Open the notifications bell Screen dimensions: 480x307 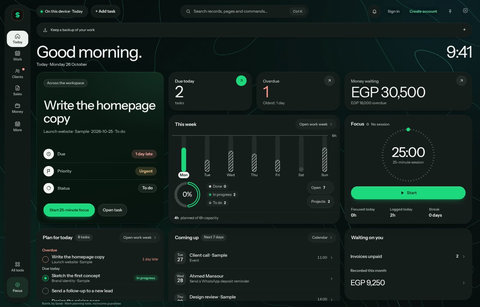(x=374, y=11)
